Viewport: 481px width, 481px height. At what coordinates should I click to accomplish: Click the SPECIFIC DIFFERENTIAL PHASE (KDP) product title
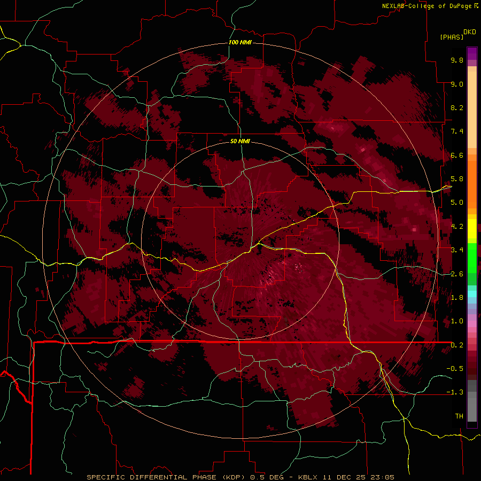tap(167, 477)
